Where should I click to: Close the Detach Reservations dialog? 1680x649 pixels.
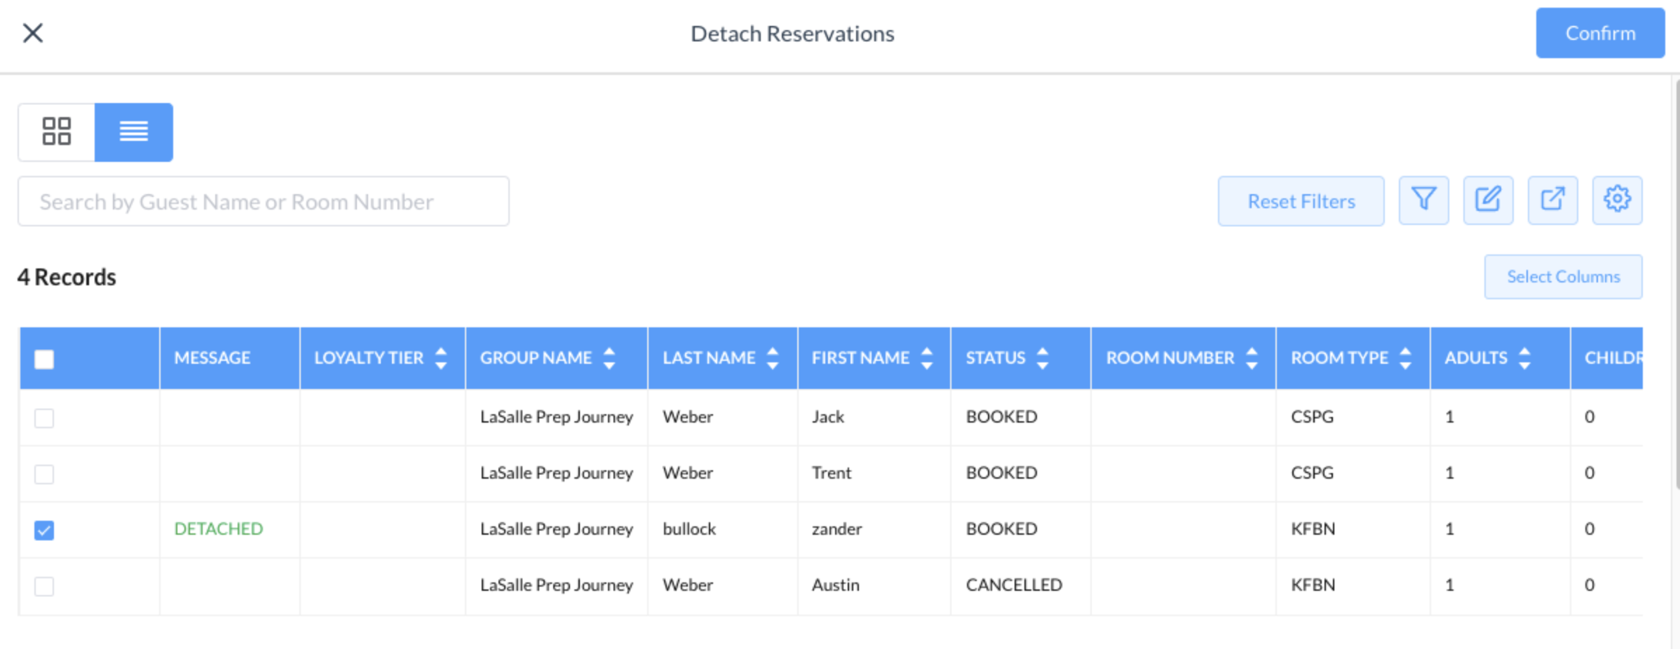pyautogui.click(x=33, y=33)
